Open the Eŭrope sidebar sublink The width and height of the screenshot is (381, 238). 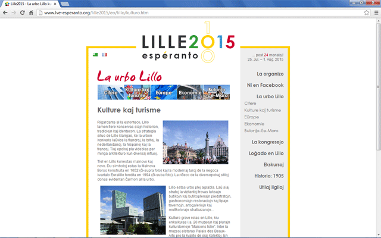(x=251, y=117)
